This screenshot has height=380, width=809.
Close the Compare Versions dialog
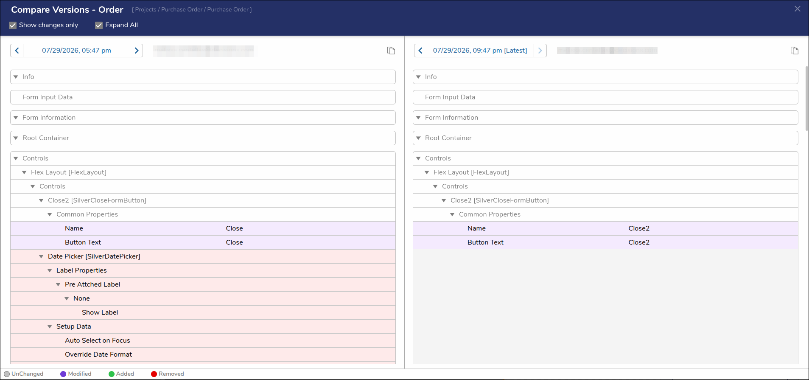pyautogui.click(x=798, y=9)
